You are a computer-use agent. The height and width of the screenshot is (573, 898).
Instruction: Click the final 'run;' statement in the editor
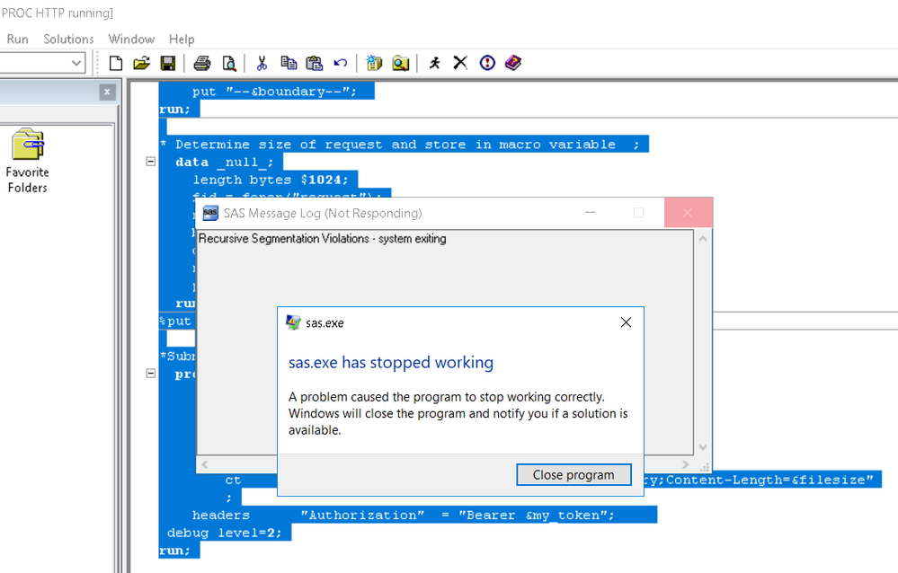coord(174,551)
